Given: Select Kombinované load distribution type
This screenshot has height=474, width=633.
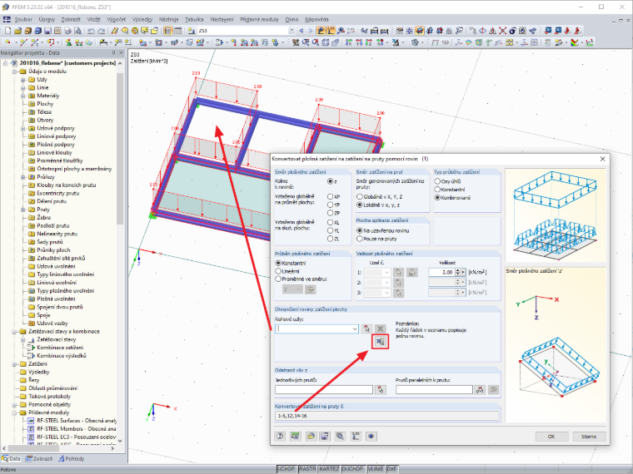Looking at the screenshot, I should click(437, 198).
